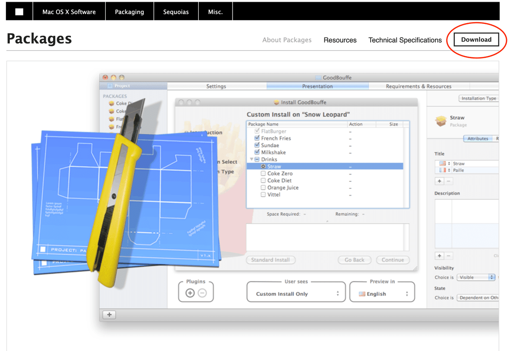Click the Straw package icon in the inspector

pyautogui.click(x=441, y=121)
